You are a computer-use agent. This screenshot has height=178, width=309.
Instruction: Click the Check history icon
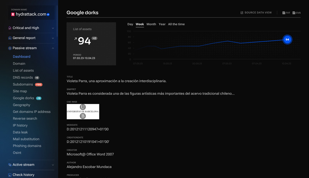[10, 175]
